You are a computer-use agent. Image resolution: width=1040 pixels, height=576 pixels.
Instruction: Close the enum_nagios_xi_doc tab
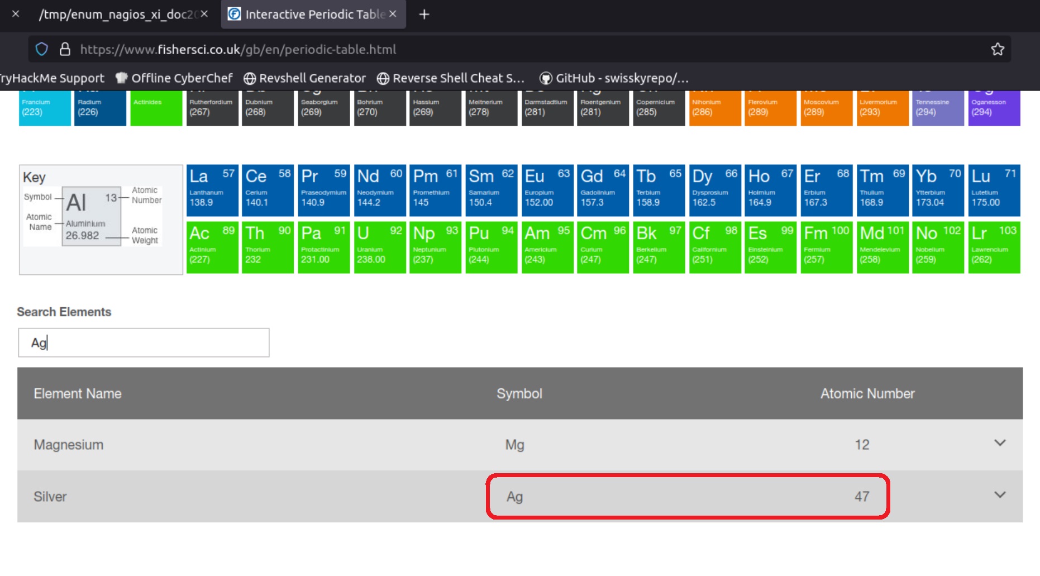pos(204,14)
